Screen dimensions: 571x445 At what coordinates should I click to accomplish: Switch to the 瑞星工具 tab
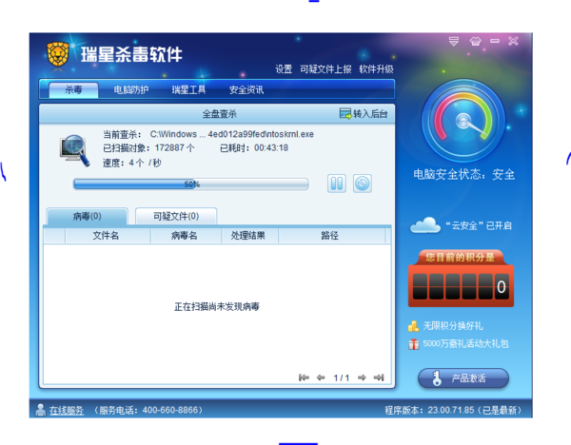tap(188, 89)
